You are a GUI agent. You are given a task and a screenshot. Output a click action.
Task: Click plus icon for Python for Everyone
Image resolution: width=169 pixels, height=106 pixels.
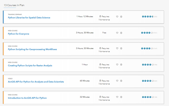pos(121,33)
